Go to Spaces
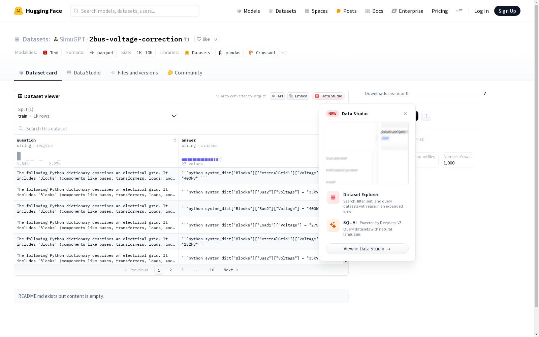This screenshot has height=337, width=539. coord(316,11)
